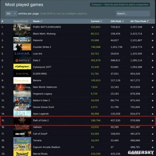Click the Compare banner button

click(120, 5)
